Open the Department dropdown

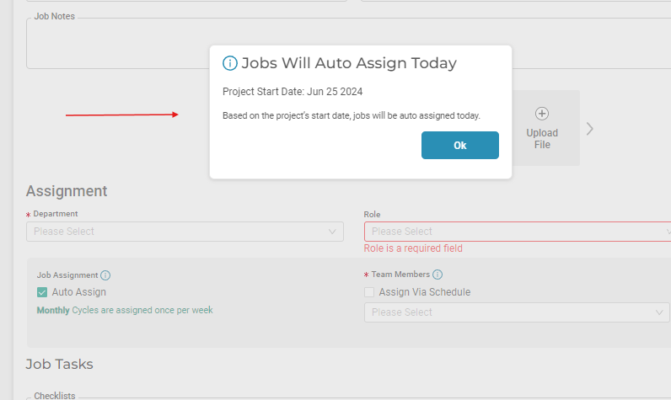point(185,232)
